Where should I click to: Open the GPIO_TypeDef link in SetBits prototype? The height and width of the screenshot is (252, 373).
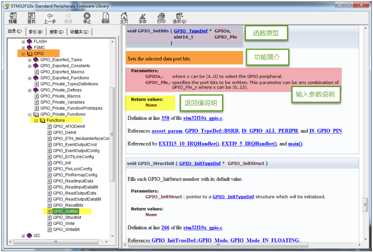(x=190, y=31)
